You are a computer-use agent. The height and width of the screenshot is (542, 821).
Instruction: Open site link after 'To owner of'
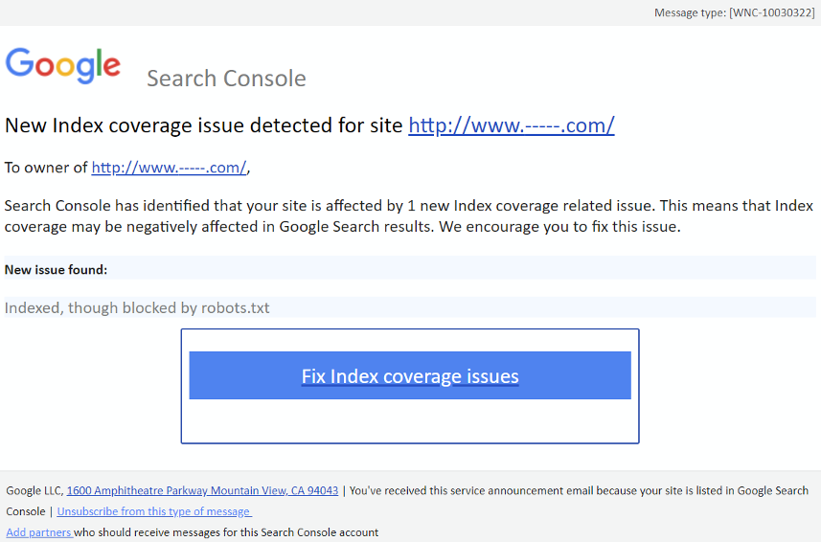[x=169, y=168]
